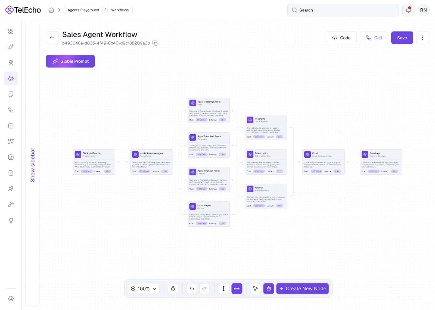Open the RN user avatar menu
Screen dimensions: 435x310
click(423, 10)
